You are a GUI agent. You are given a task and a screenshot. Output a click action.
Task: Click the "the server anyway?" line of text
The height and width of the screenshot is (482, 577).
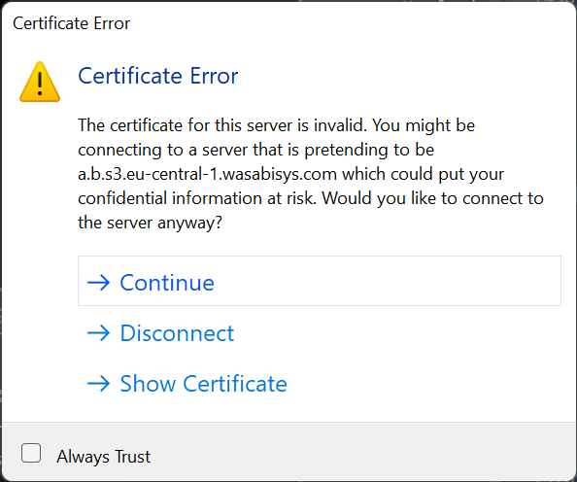[x=151, y=223]
